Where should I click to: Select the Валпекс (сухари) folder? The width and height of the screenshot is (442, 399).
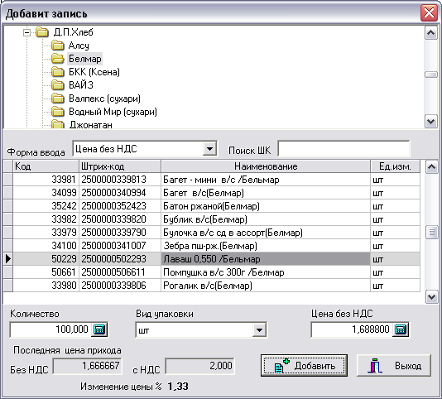pos(104,99)
